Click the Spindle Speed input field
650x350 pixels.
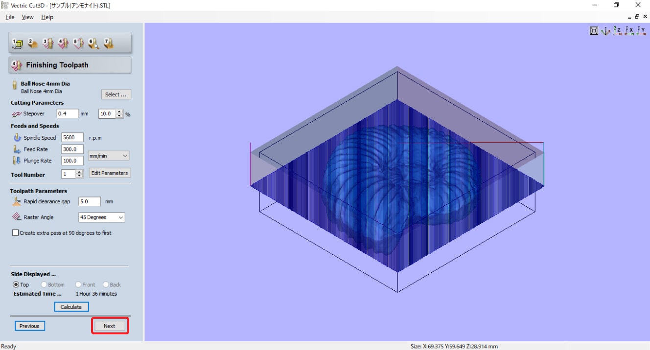click(72, 138)
